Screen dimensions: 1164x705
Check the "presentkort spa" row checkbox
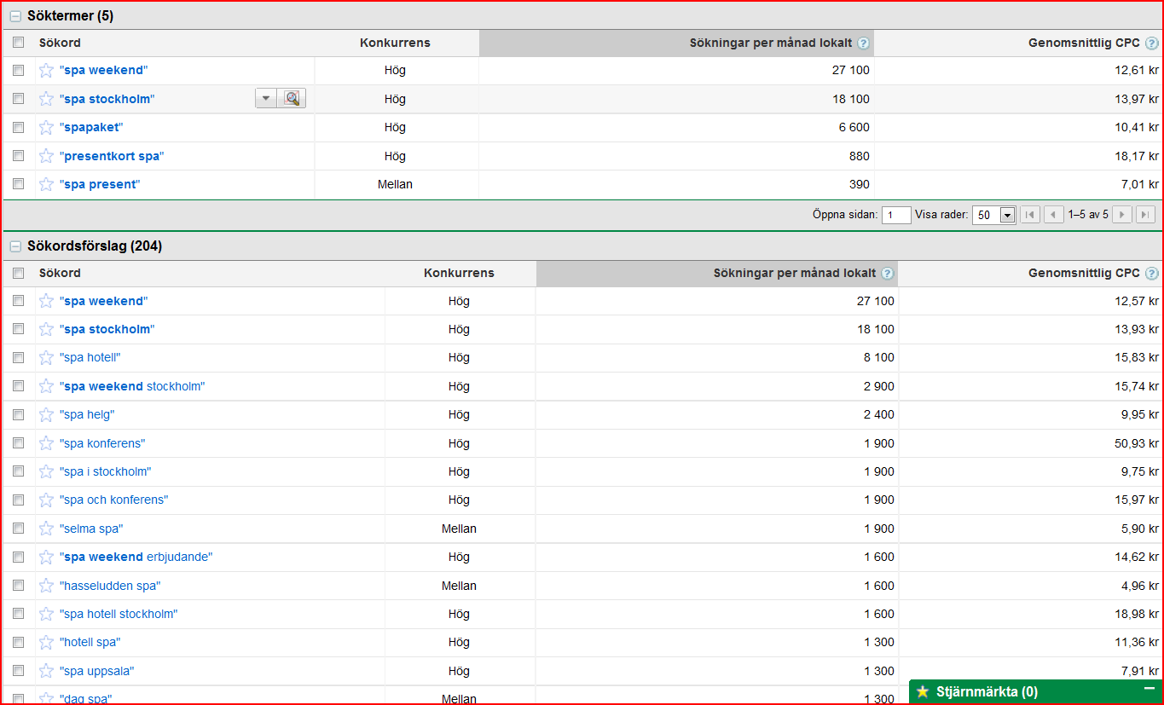[x=18, y=156]
